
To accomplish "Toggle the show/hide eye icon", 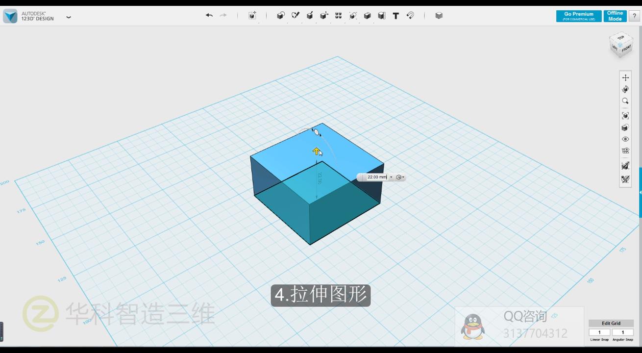I will coord(625,139).
